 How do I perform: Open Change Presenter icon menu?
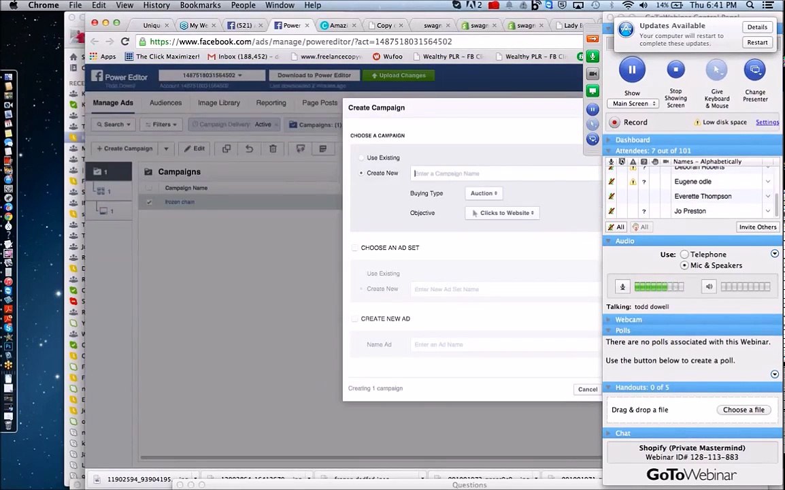pos(754,70)
